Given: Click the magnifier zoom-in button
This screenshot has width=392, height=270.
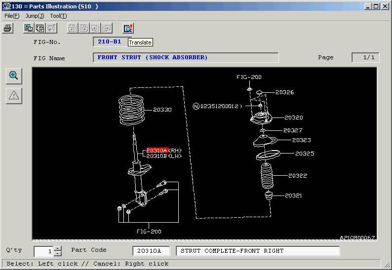Looking at the screenshot, I should coord(14,76).
